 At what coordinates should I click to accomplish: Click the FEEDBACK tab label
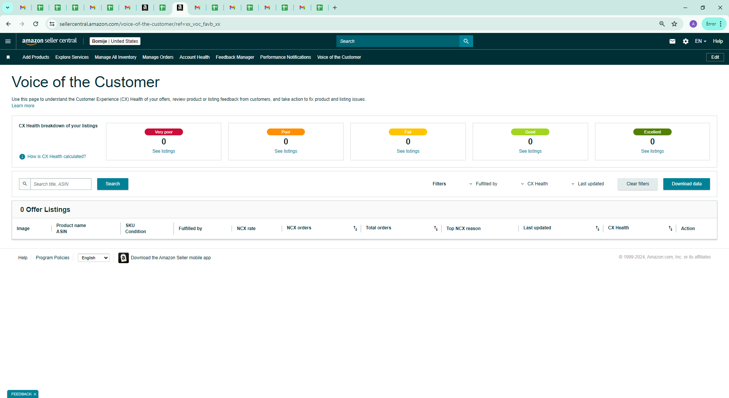click(21, 394)
